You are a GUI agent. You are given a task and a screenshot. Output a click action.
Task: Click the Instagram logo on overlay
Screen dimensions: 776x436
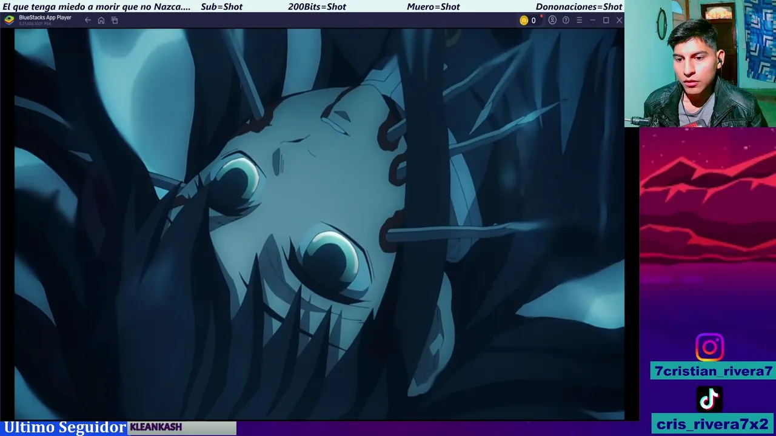tap(709, 348)
